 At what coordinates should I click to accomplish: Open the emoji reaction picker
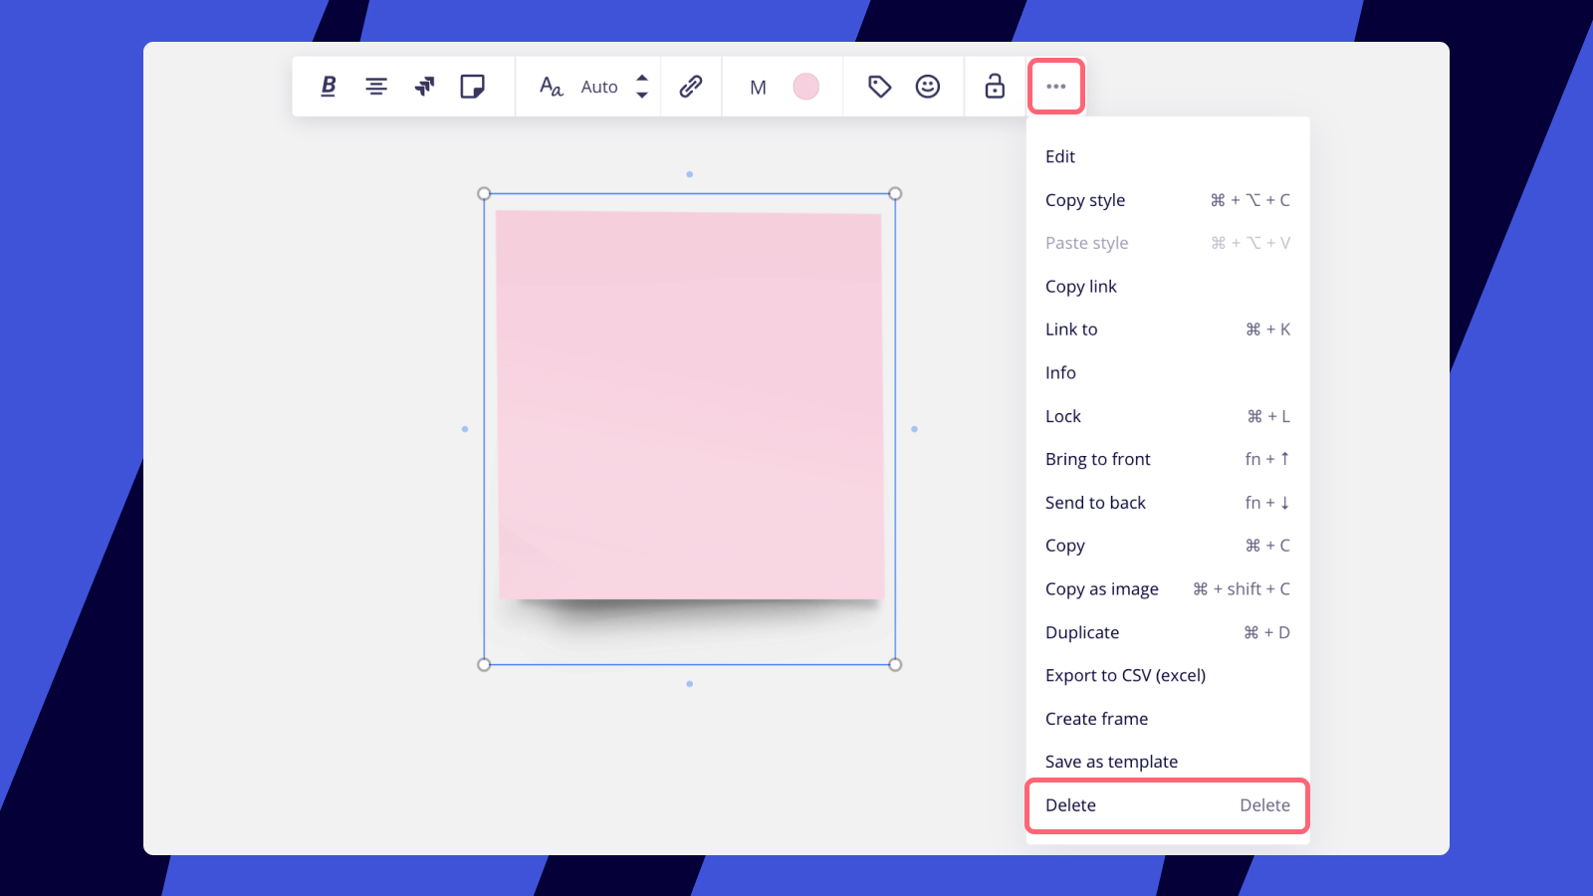coord(927,87)
